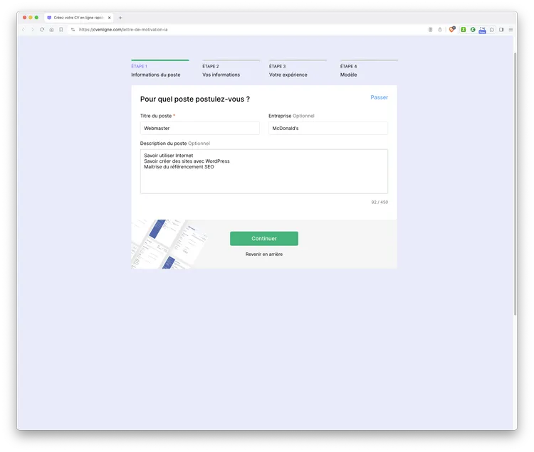
Task: Go to Étape 2 Vos informations
Action: pyautogui.click(x=231, y=69)
